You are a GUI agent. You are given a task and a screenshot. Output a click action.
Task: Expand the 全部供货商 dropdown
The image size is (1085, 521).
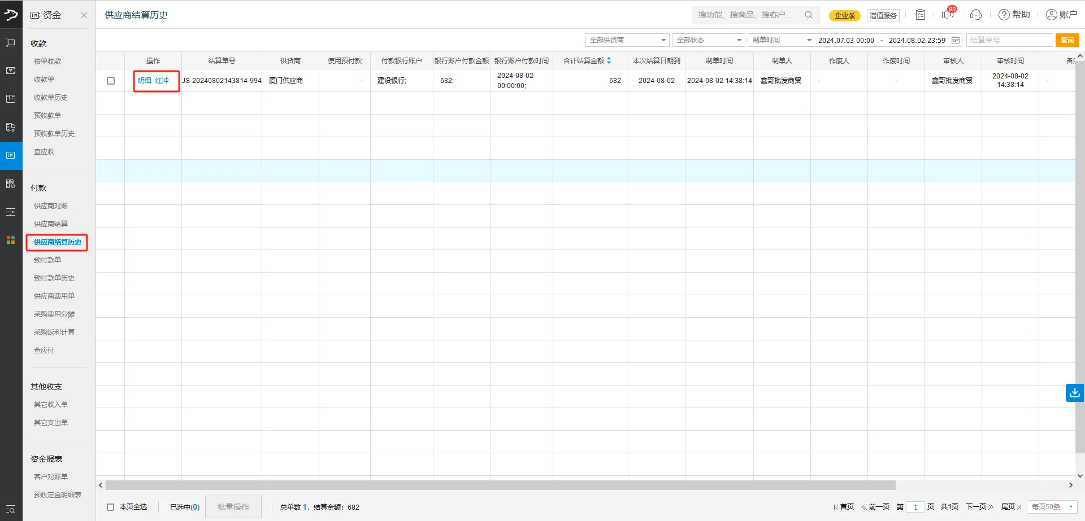pyautogui.click(x=627, y=40)
